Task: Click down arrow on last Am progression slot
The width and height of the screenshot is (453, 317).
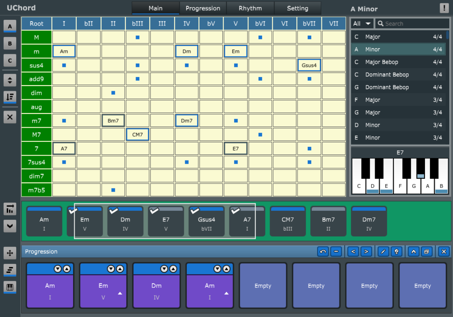Action: pos(217,269)
